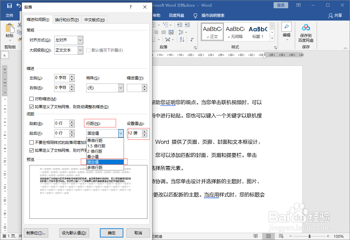Switch to Web Layout view in status bar
350x240 pixels.
tap(281, 236)
